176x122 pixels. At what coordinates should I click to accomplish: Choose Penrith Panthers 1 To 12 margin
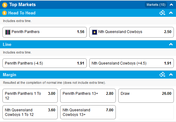(30, 96)
